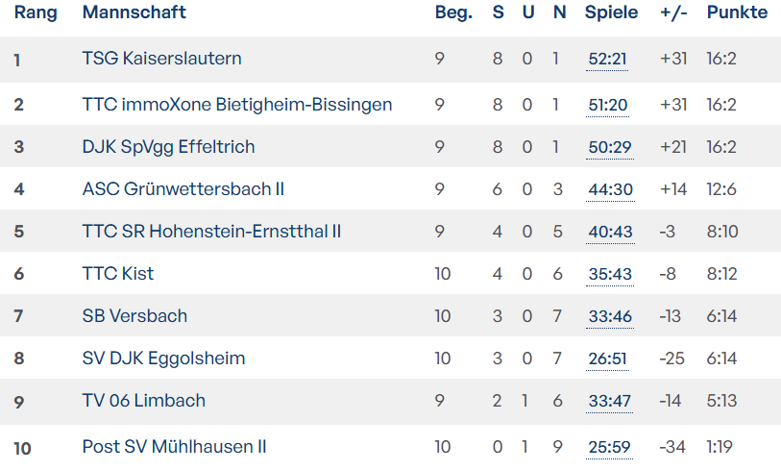Open TTC immoXone Bietigheim-Bissingen team page

[237, 105]
